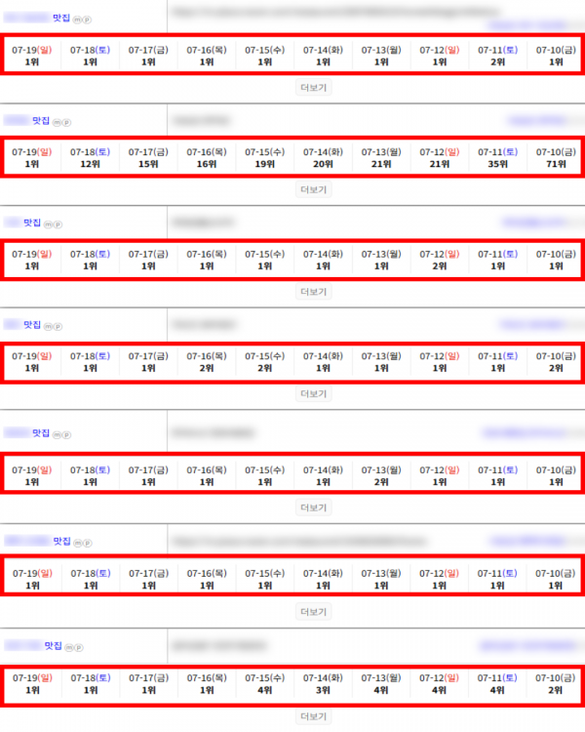Select the 07-15(수) 19위 rank cell

tap(264, 158)
